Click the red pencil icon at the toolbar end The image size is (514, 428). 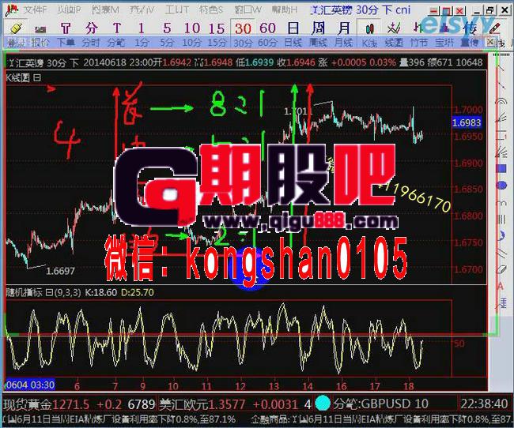pyautogui.click(x=495, y=28)
